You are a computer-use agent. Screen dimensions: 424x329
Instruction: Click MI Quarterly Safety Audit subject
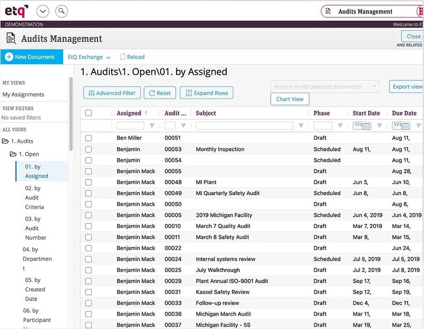228,193
